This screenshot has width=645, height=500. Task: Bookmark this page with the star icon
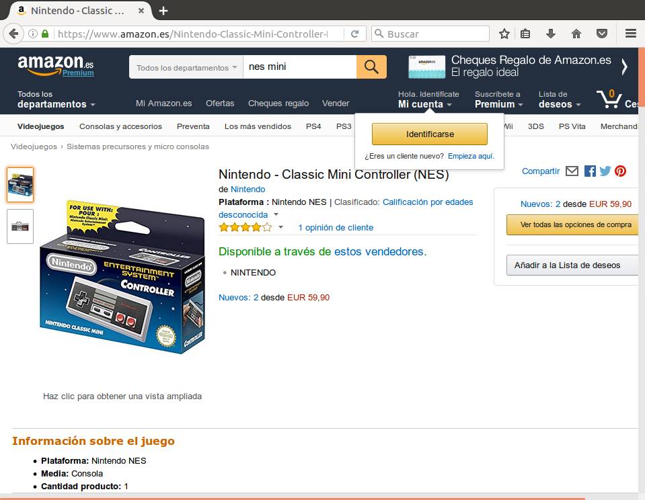coord(504,34)
